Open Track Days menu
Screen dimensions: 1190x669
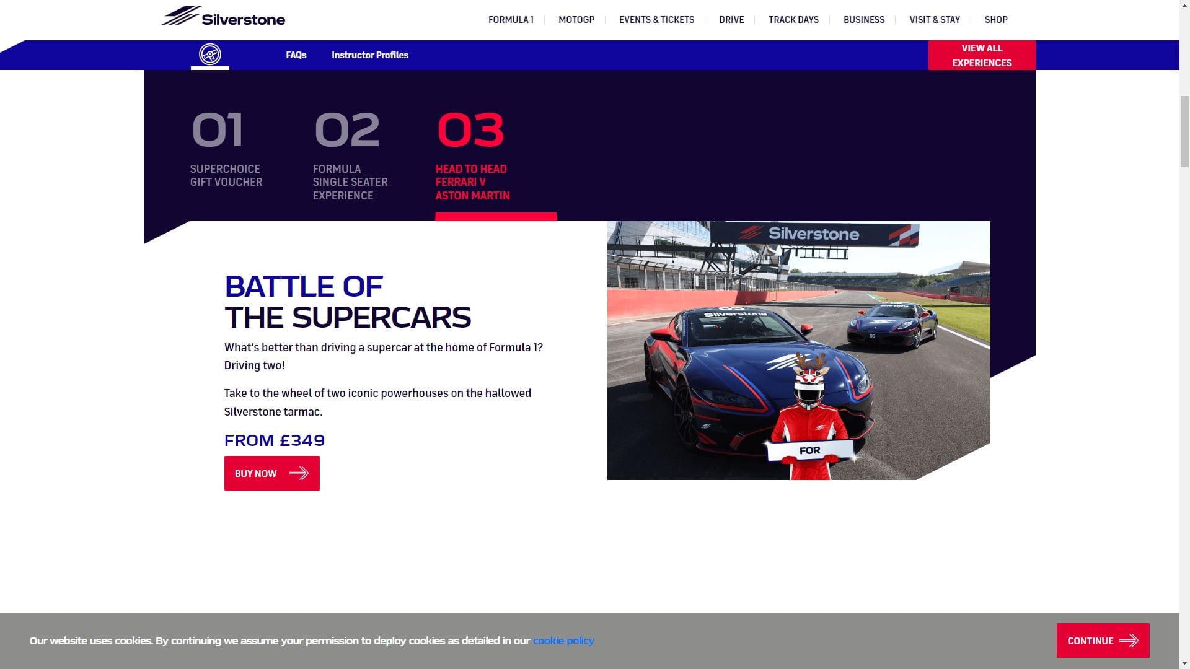793,20
